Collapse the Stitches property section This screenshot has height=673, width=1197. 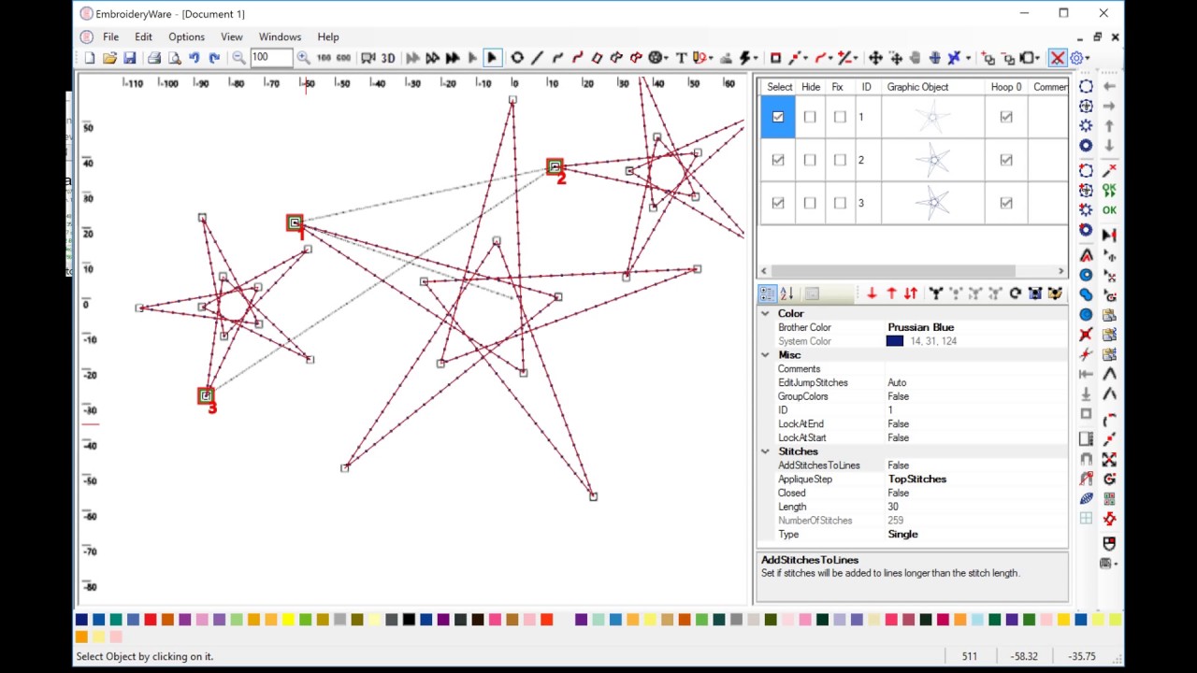click(x=765, y=451)
